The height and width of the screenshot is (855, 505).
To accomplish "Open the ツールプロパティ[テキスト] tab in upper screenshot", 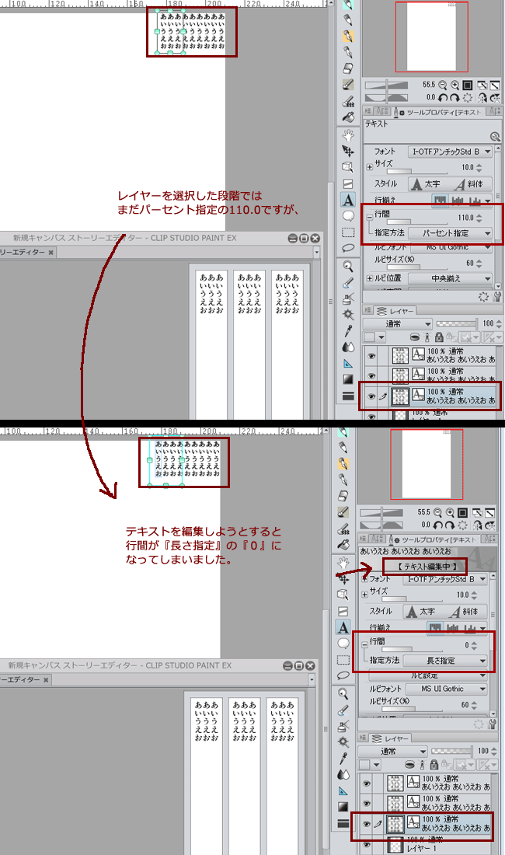I will [x=439, y=113].
